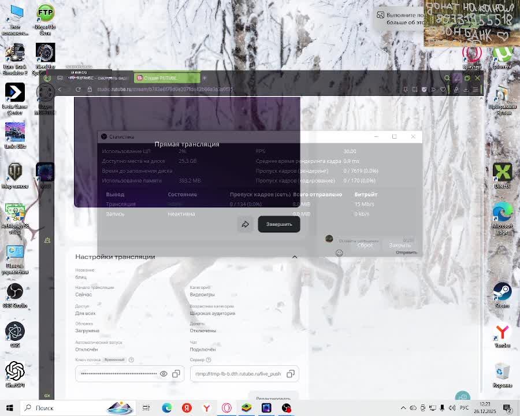
Task: Show hidden system tray icons with the chevron
Action: point(403,408)
